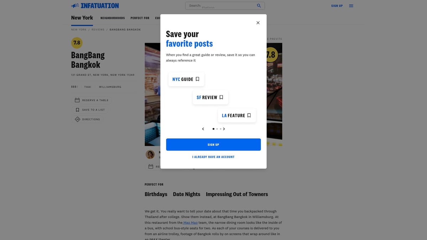Click the LA Feature bookmark icon
Screen dimensions: 427x240
(x=249, y=115)
